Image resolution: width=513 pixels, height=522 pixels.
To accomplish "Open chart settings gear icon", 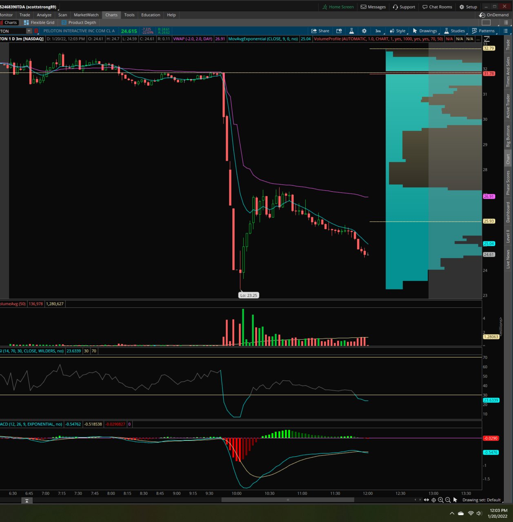I will (364, 31).
